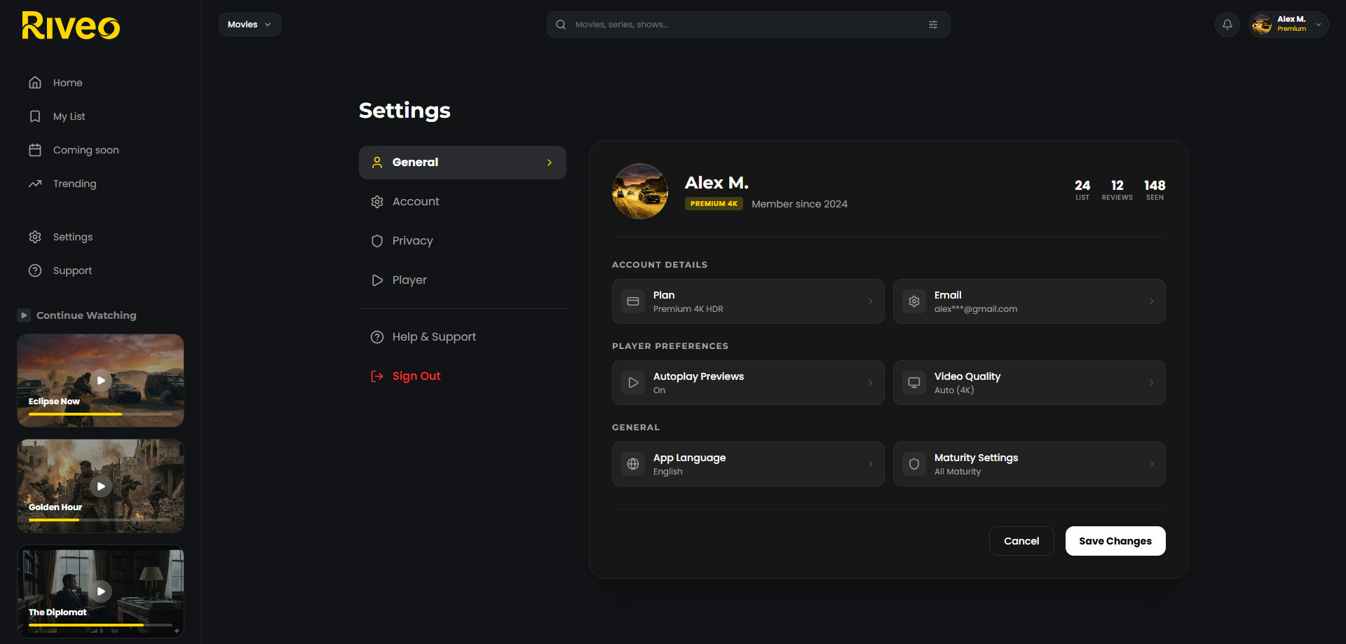The image size is (1346, 644).
Task: Click the Cancel button
Action: (1021, 541)
